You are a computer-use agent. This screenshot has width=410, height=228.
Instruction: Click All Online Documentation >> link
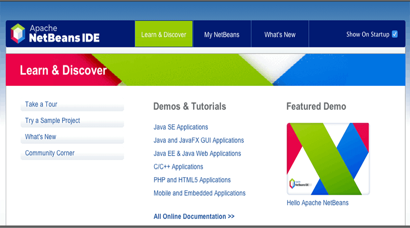tap(194, 216)
